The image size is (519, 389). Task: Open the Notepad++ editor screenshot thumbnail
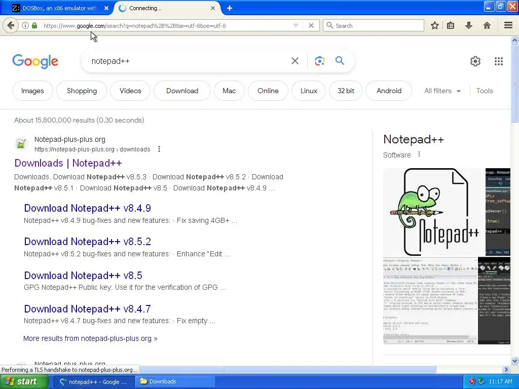point(430,300)
